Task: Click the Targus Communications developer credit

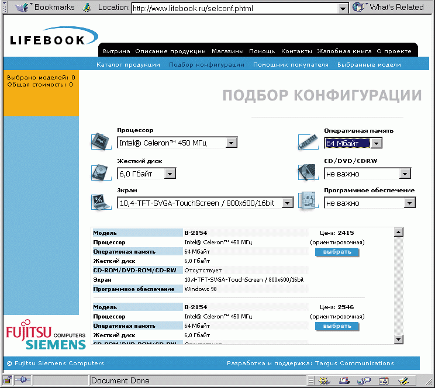Action: pyautogui.click(x=354, y=363)
